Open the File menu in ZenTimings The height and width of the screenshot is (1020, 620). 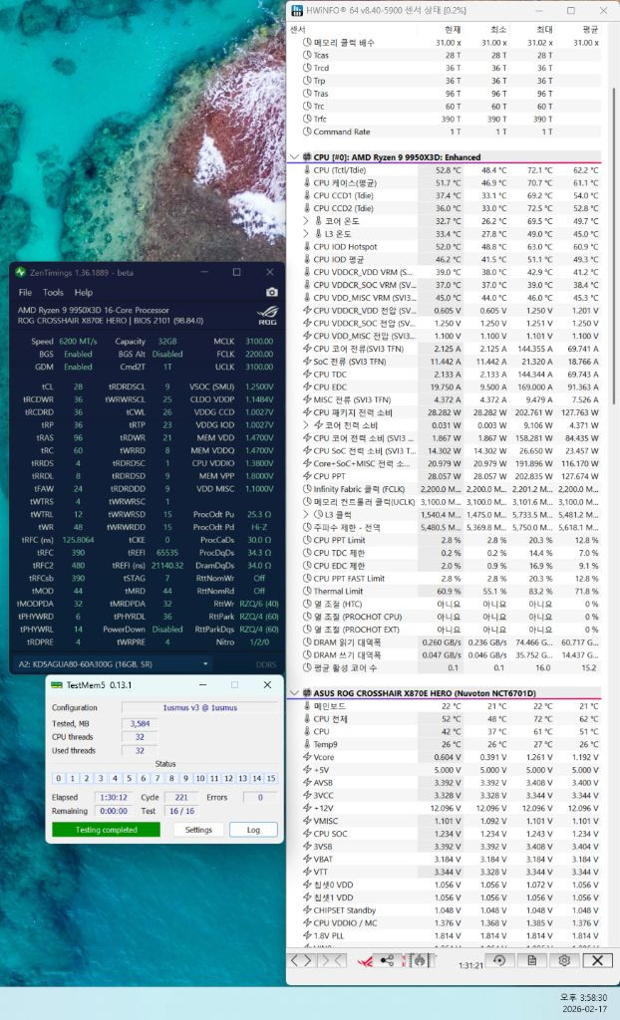coord(25,293)
